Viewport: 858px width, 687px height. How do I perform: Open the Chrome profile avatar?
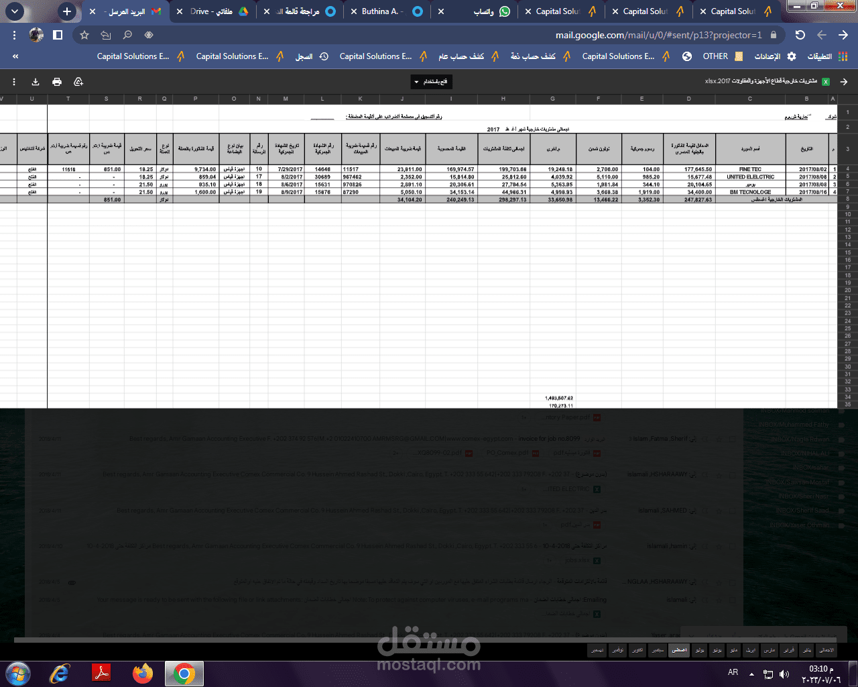pos(36,35)
